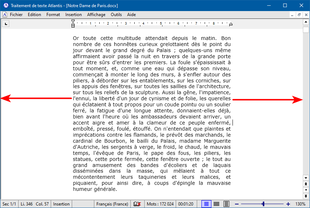Open the Format menu
Viewport: 310px width, 208px height.
pyautogui.click(x=53, y=15)
